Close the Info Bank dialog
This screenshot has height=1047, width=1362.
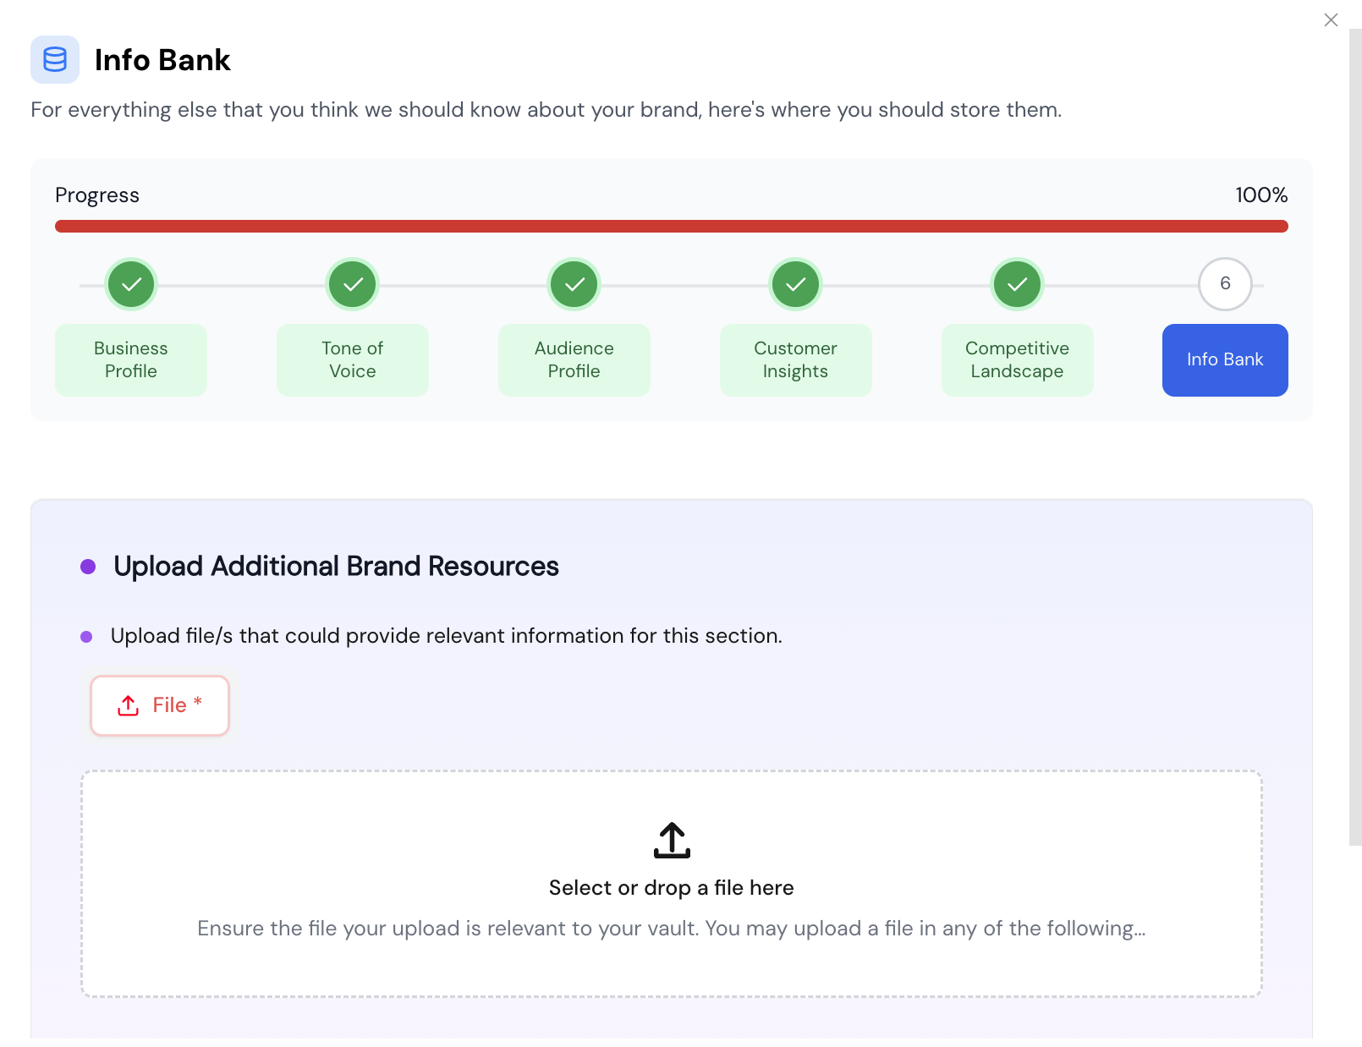click(x=1331, y=19)
